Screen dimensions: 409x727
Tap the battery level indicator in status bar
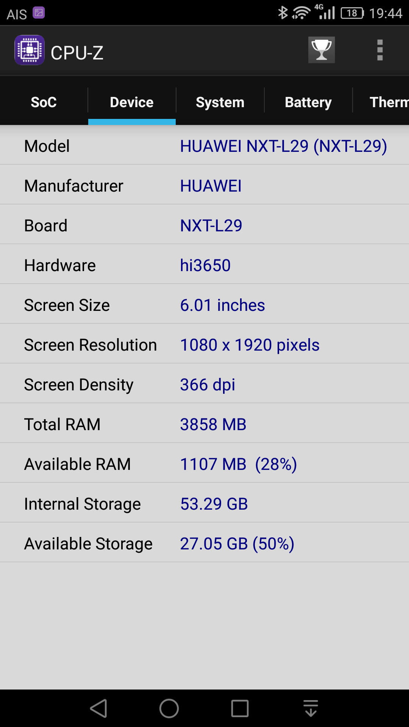pyautogui.click(x=352, y=13)
